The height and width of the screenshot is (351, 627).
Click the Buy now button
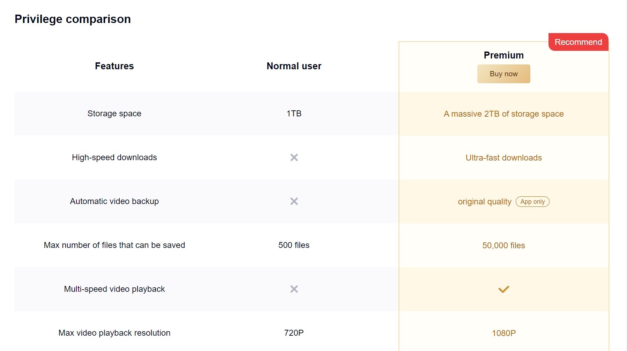pos(503,74)
